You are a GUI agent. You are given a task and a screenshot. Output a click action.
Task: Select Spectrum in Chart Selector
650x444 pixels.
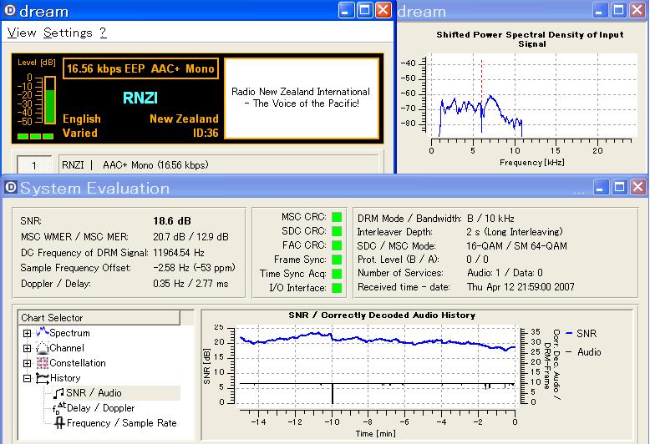click(69, 333)
